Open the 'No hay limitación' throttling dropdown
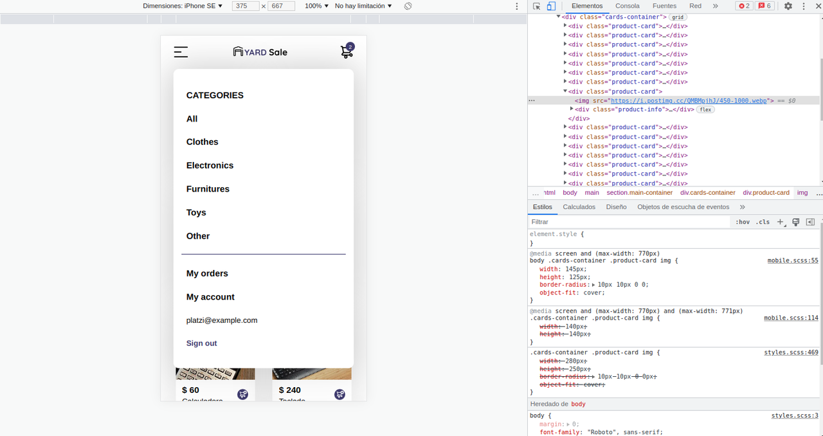 363,6
